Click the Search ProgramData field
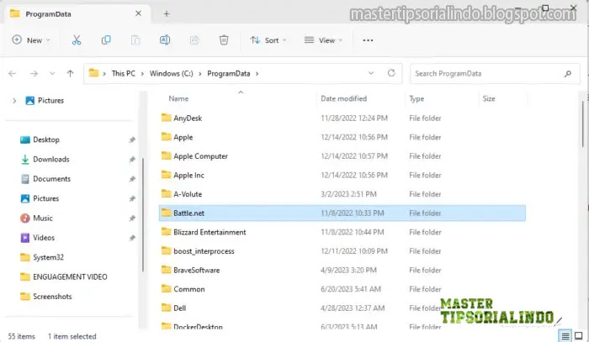The height and width of the screenshot is (342, 589). click(x=495, y=73)
